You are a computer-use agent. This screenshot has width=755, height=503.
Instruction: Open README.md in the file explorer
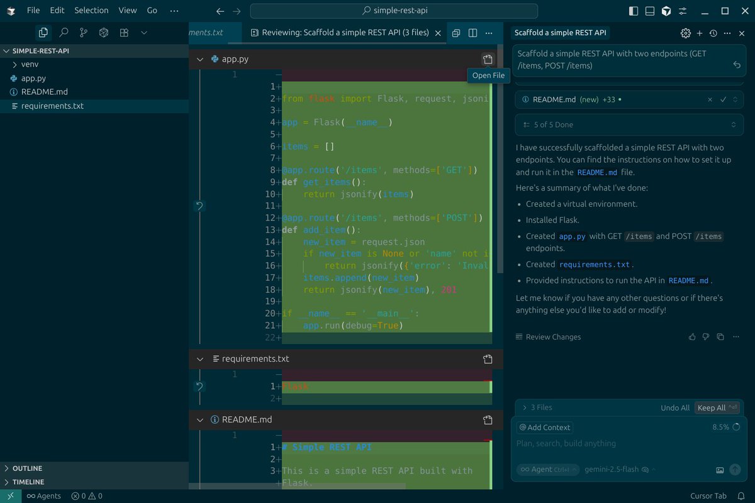point(94,92)
